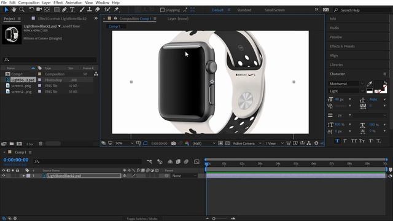Viewport: 393px width, 221px height.
Task: Expand the LightBoneBlack2.psd layer properties
Action: tap(23, 176)
